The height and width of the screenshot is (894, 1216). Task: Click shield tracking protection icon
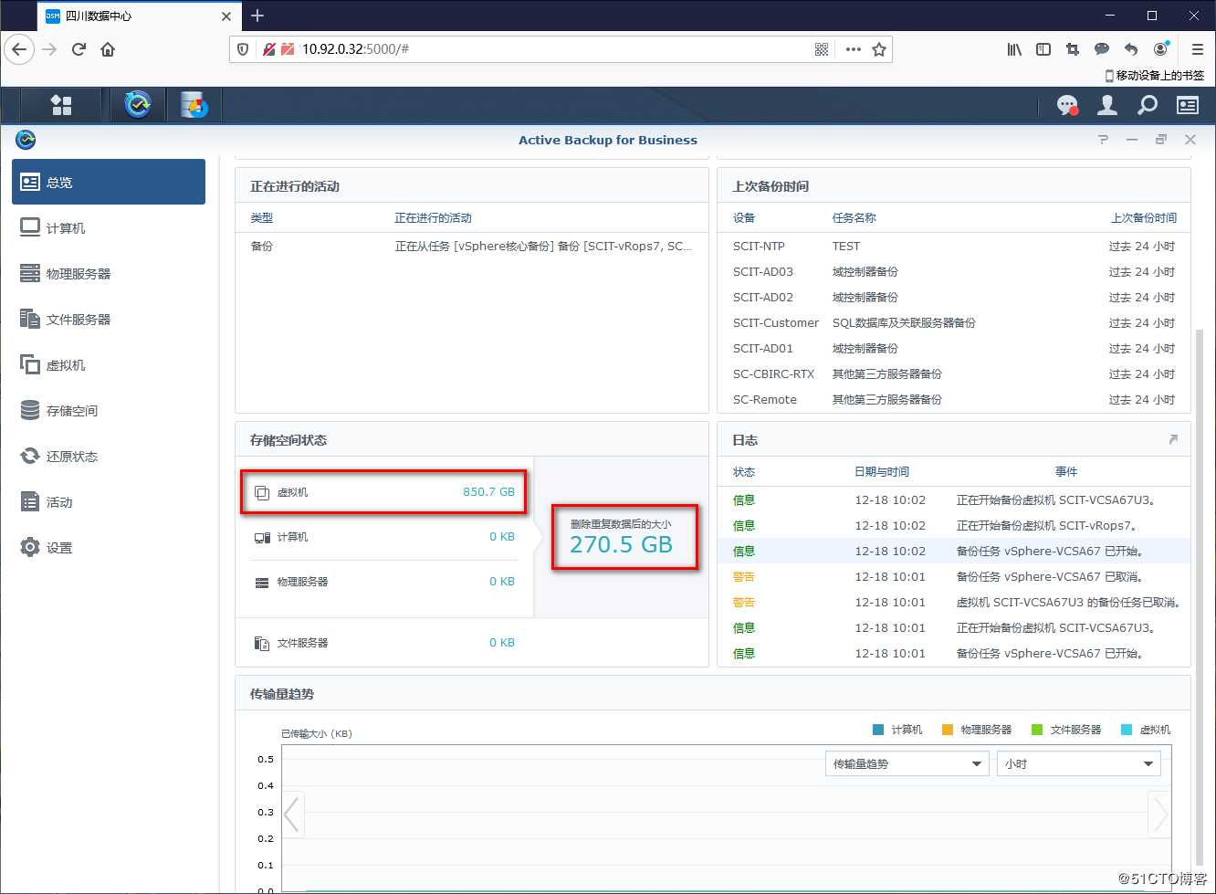[243, 49]
